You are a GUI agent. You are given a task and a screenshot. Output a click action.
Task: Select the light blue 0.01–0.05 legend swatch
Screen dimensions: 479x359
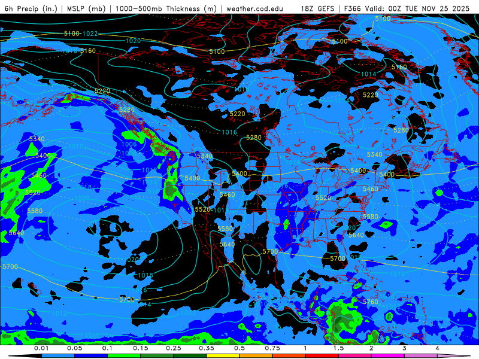coord(58,356)
